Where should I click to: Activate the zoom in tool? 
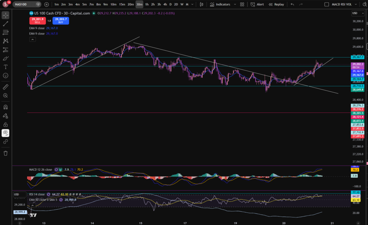[6, 96]
